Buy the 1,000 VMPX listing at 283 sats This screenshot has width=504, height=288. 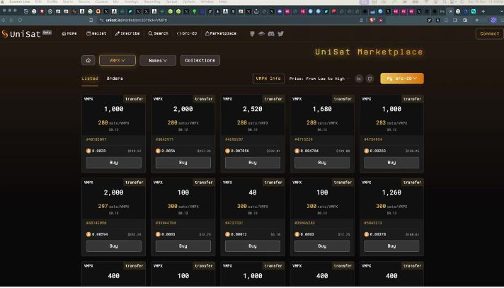(391, 163)
